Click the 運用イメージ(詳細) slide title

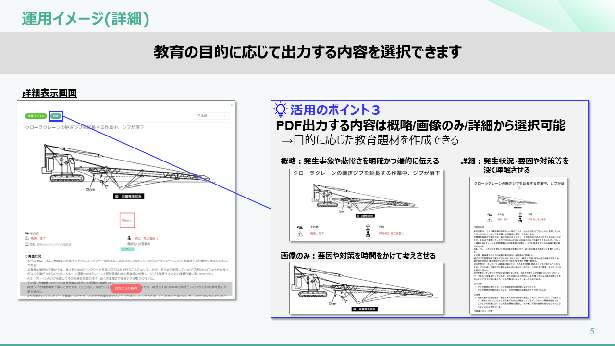[x=85, y=18]
